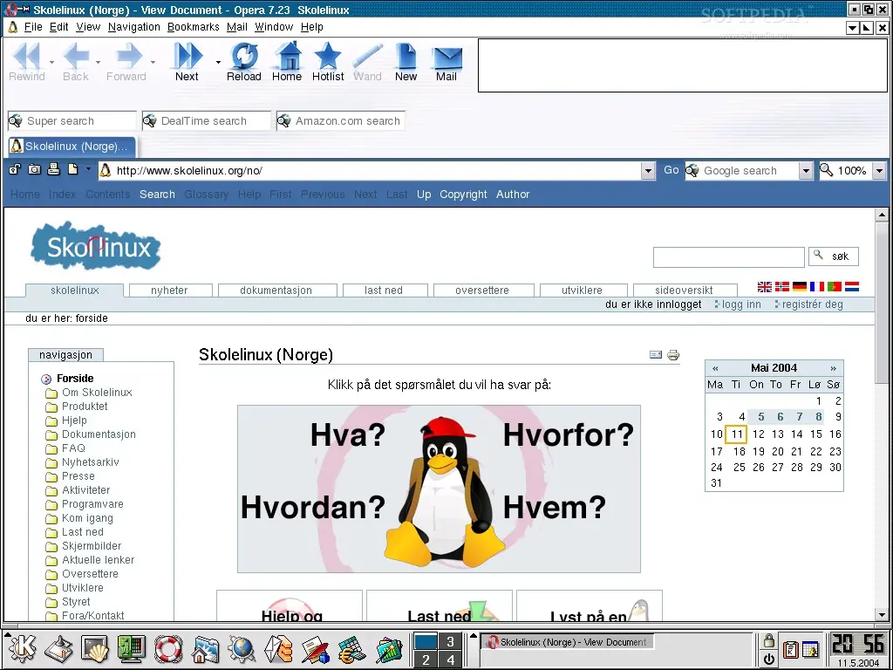The height and width of the screenshot is (670, 893).
Task: Click the Copyright navigation bar link
Action: coord(463,195)
